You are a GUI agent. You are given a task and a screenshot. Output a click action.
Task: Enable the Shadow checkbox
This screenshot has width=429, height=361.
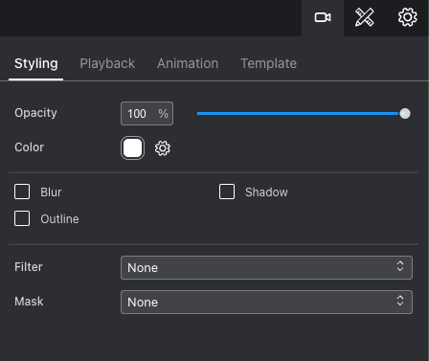click(x=227, y=192)
